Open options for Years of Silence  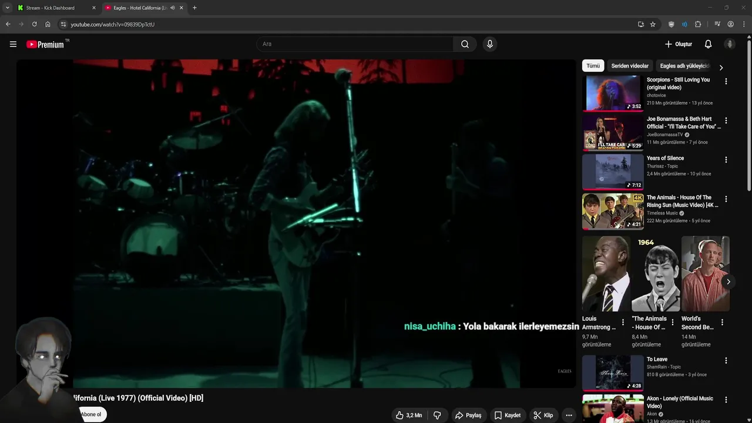click(726, 160)
